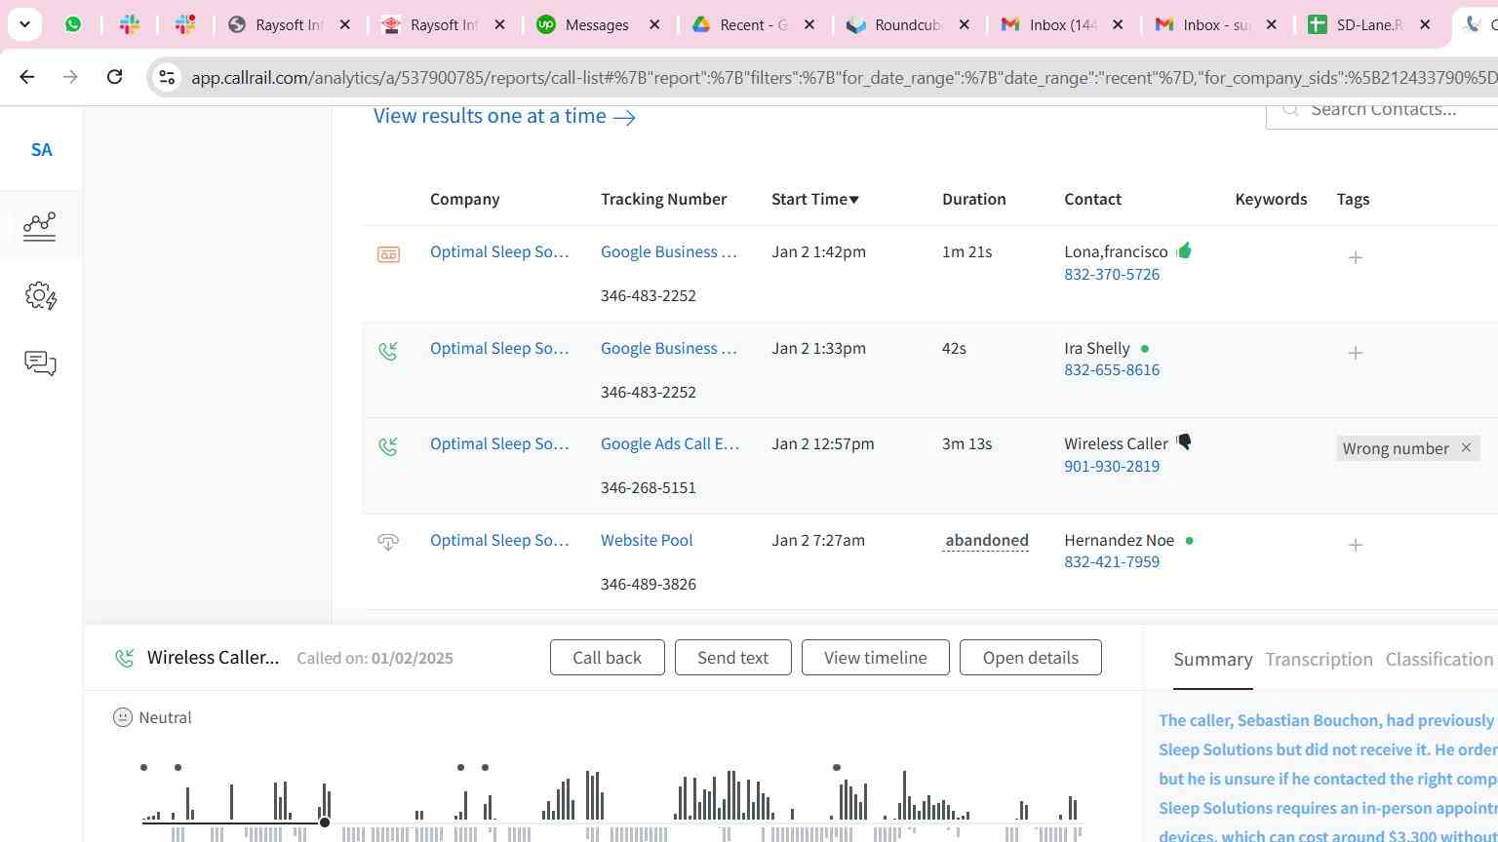Click the Company column header

[464, 199]
